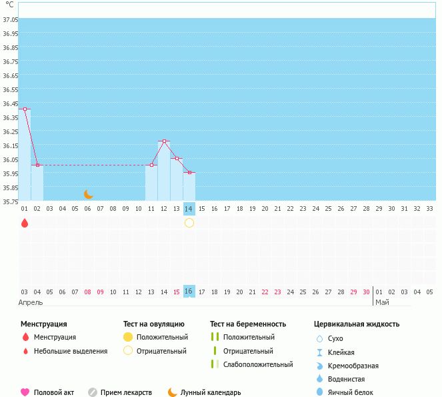Click the Сухо cervical fluid drop icon

coord(319,338)
